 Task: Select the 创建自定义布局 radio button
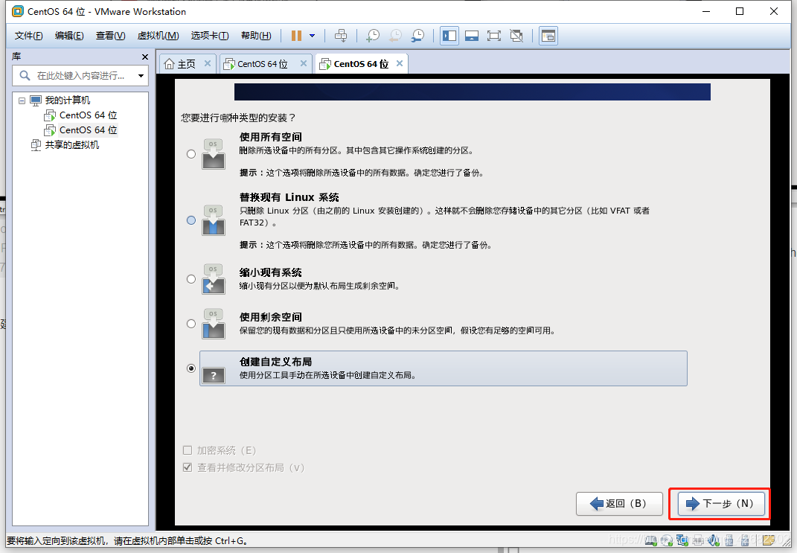point(191,368)
